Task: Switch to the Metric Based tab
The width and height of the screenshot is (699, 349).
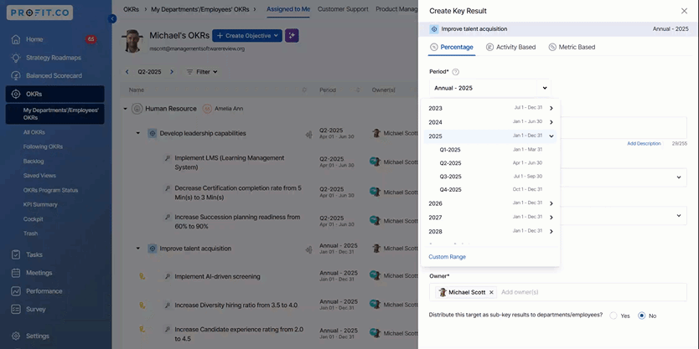Action: (x=572, y=47)
